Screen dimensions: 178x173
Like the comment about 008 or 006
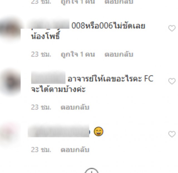[172, 28]
